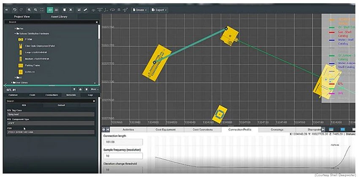Select Parking Frame in the asset tree

[x=32, y=65]
